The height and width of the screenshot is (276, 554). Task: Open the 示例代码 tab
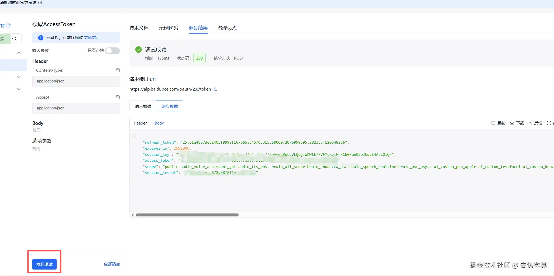pos(168,28)
